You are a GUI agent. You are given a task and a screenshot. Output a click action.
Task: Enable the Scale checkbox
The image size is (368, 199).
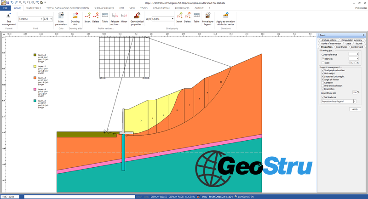click(323, 63)
